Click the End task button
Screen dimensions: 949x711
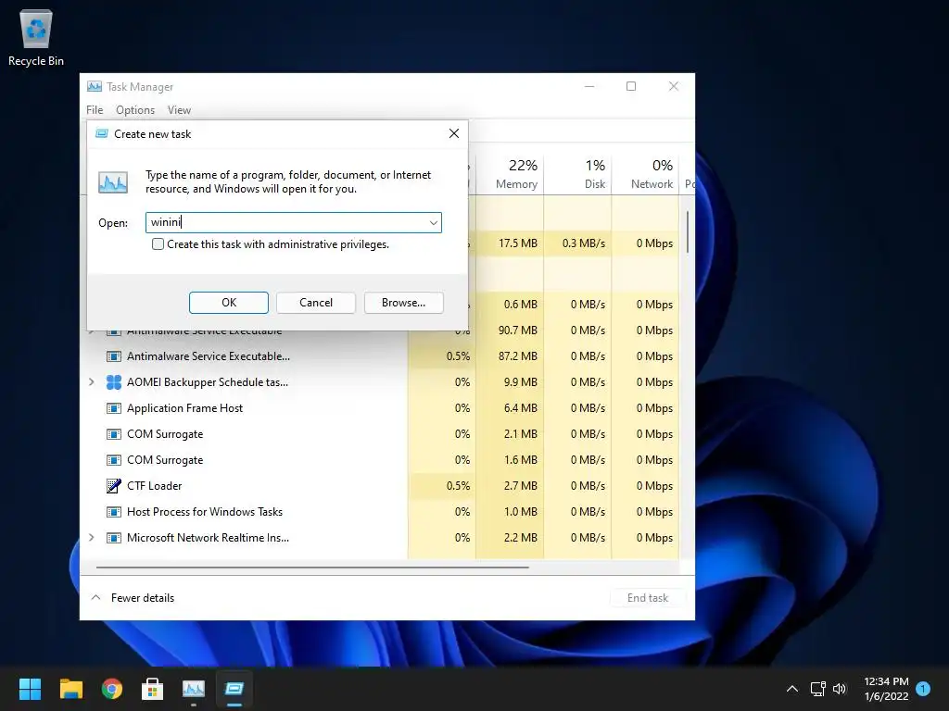pos(648,598)
